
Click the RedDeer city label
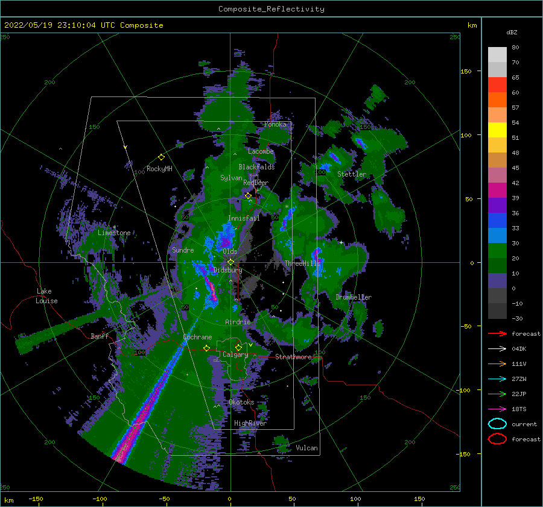click(x=256, y=183)
